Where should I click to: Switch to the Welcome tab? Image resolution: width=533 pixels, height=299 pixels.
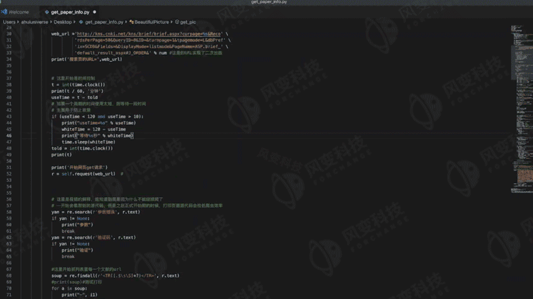19,12
